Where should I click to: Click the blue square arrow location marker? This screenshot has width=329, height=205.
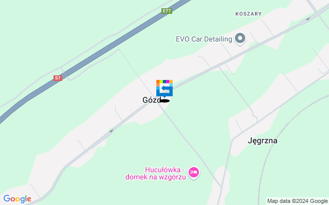pos(164,88)
